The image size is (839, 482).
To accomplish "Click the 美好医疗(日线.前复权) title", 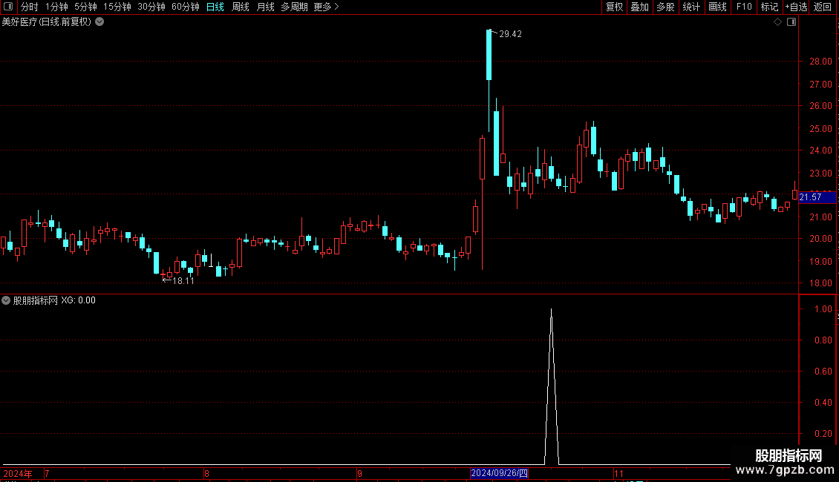I will 47,22.
